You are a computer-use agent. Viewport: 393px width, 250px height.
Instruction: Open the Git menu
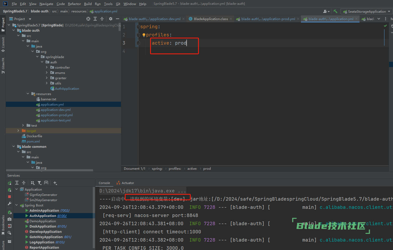click(118, 4)
